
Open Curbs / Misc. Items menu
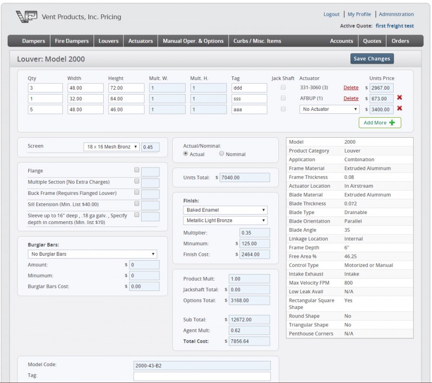(x=257, y=41)
